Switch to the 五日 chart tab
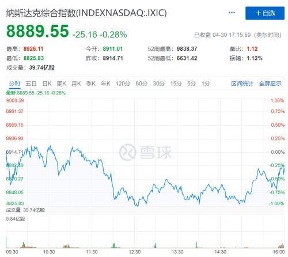288x257 pixels. point(31,84)
